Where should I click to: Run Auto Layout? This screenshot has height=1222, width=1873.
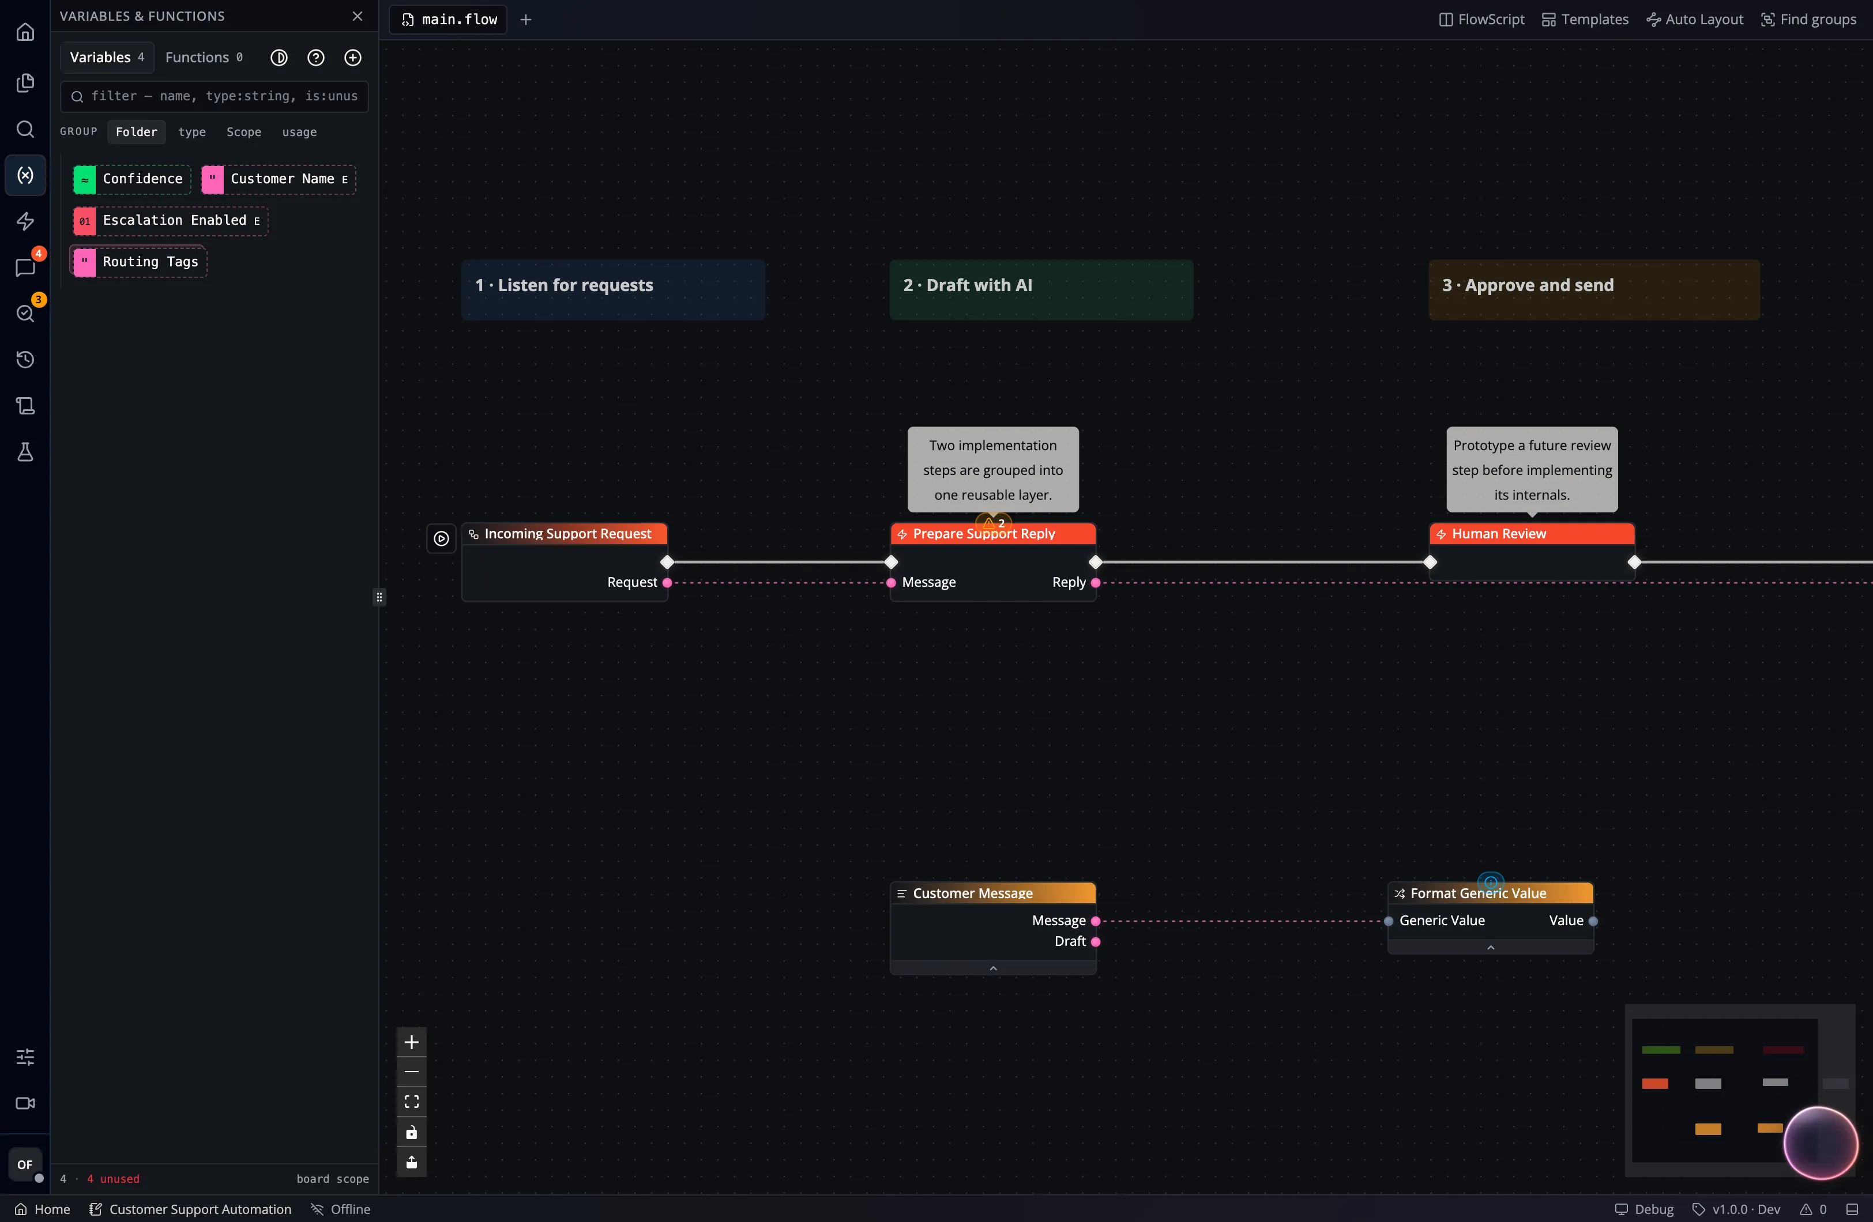[x=1695, y=20]
